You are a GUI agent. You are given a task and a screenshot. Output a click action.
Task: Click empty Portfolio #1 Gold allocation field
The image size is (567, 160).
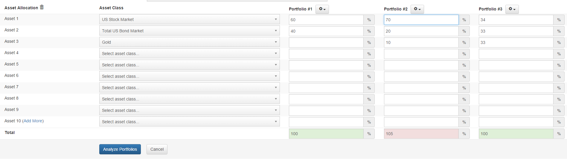[326, 42]
